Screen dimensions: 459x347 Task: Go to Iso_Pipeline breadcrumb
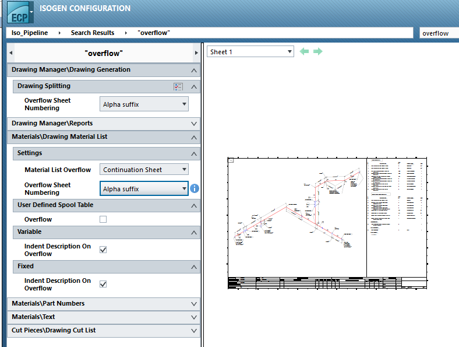point(30,33)
